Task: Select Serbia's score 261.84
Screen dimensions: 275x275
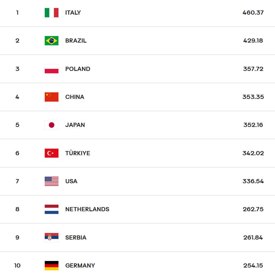Action: point(253,237)
